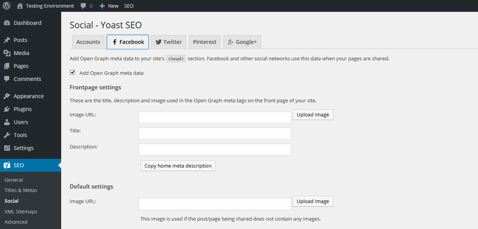Click the Dashboard gauge icon
478x229 pixels.
click(x=7, y=23)
